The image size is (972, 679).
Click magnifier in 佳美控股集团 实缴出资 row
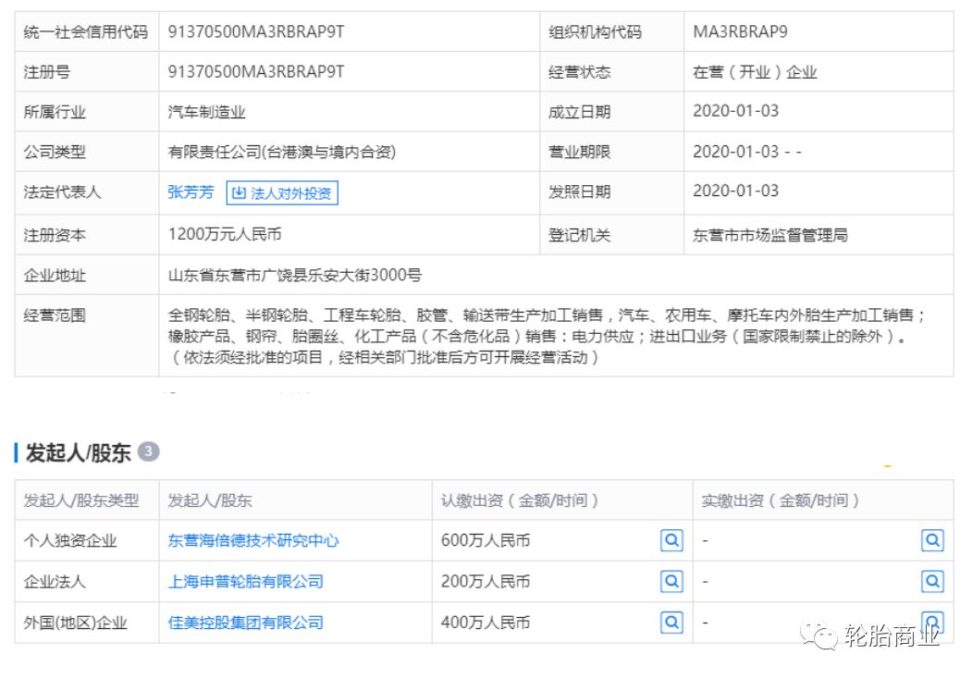(x=933, y=622)
